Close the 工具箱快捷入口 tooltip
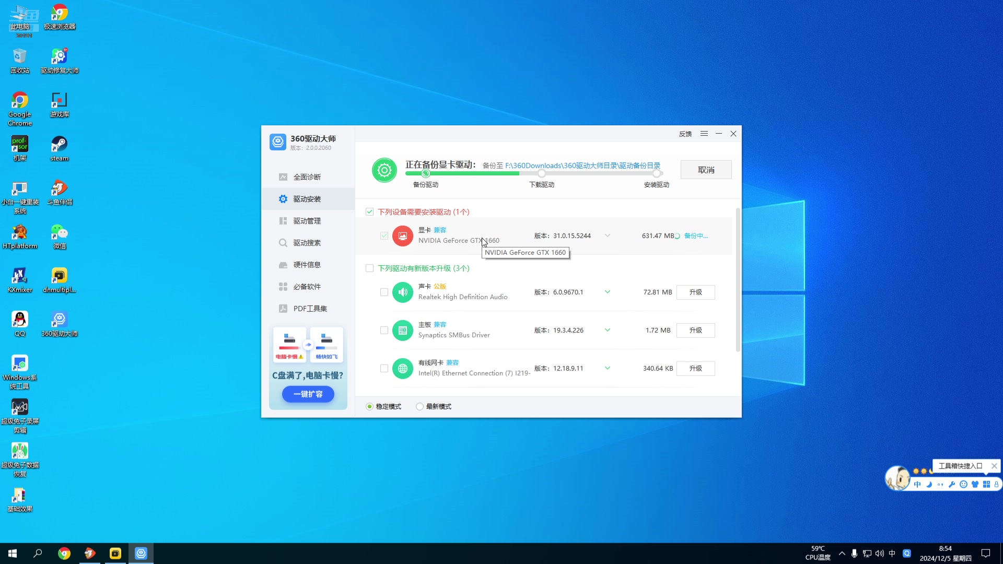 pos(994,466)
